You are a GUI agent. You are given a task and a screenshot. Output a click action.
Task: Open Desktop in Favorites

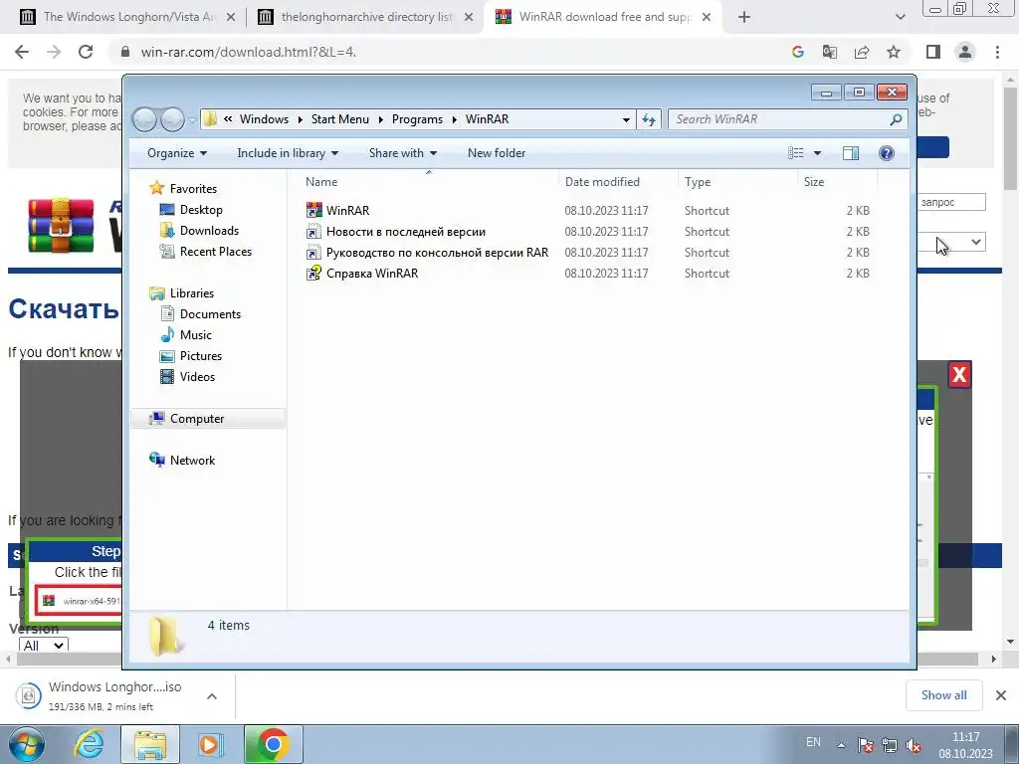(x=201, y=209)
